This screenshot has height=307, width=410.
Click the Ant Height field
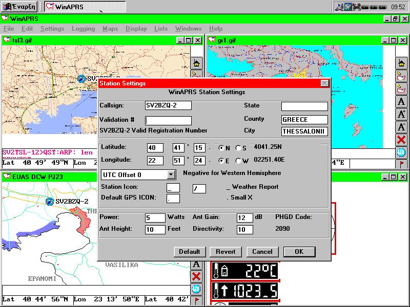pos(155,229)
